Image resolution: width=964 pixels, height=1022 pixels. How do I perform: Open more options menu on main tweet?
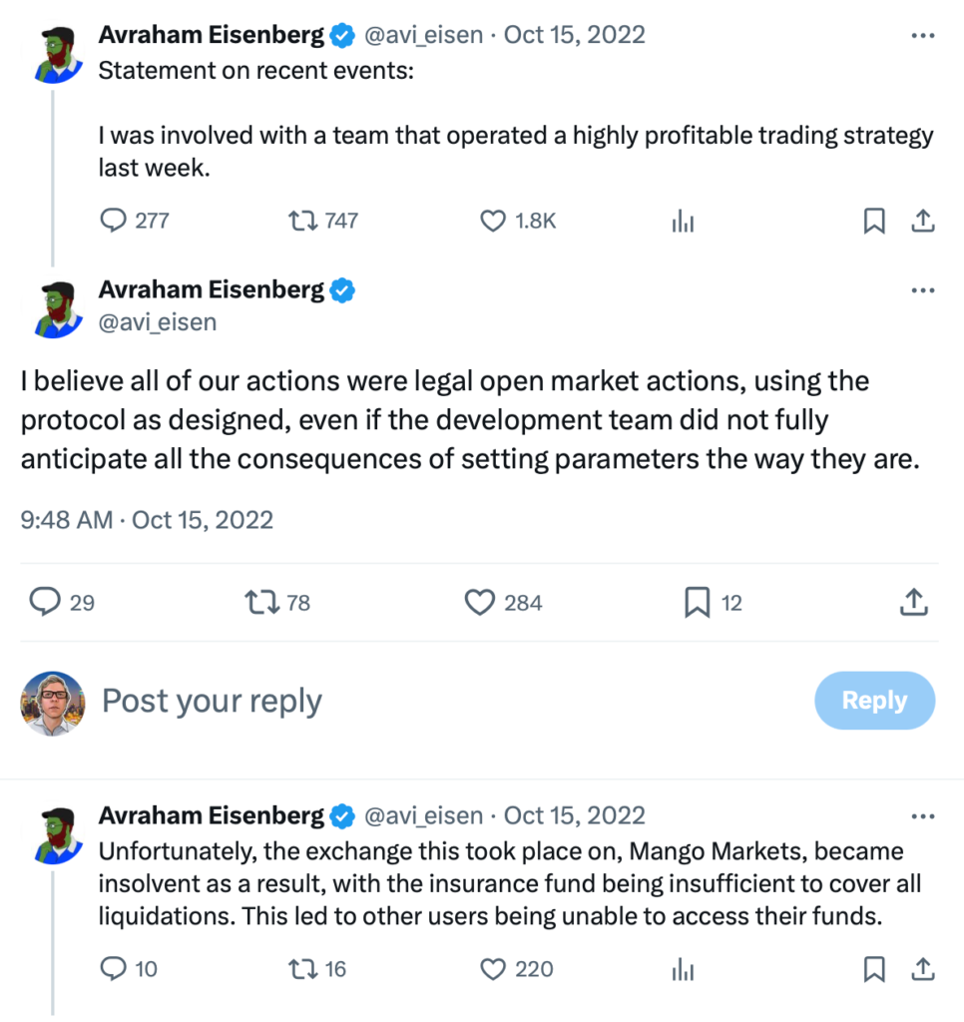point(923,290)
